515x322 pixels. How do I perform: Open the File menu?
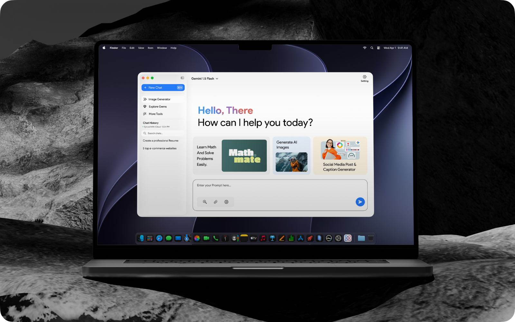(x=124, y=48)
